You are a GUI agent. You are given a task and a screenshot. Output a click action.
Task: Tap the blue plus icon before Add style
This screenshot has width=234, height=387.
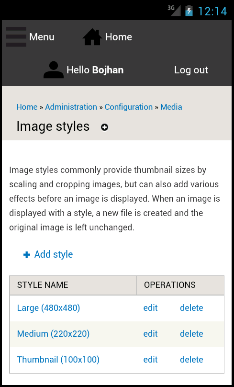tap(27, 255)
